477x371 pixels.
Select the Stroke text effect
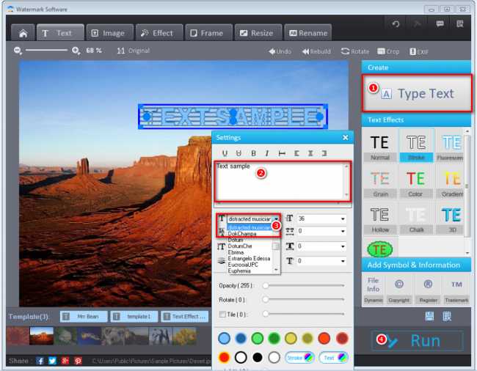(x=416, y=146)
